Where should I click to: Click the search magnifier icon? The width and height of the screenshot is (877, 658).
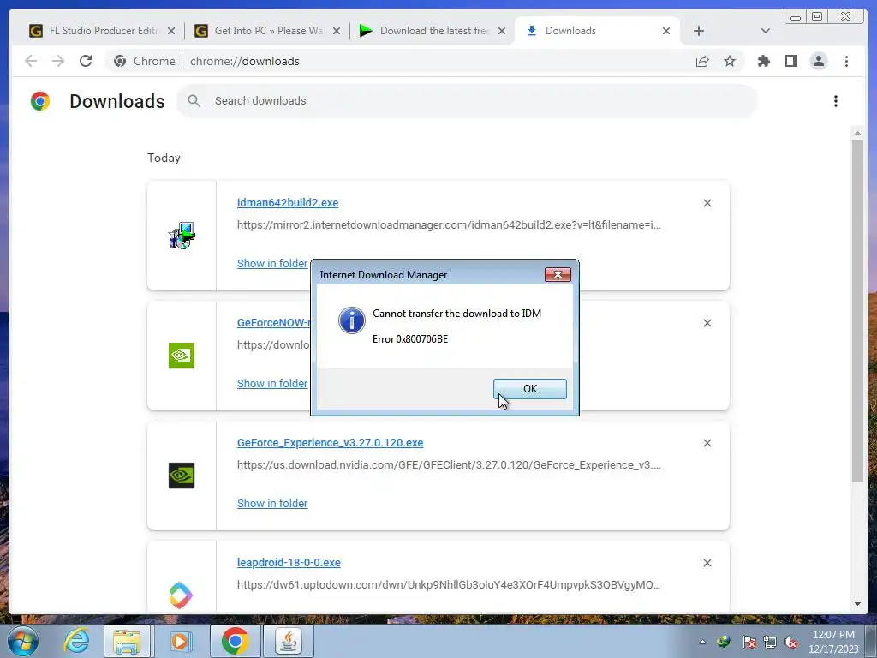tap(194, 101)
